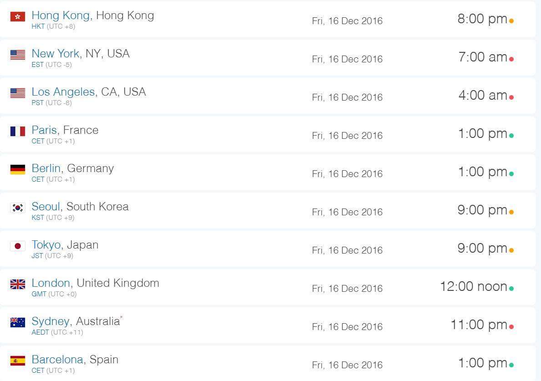Click the red status dot next to 11:00 pm
This screenshot has height=381, width=541.
(x=511, y=326)
